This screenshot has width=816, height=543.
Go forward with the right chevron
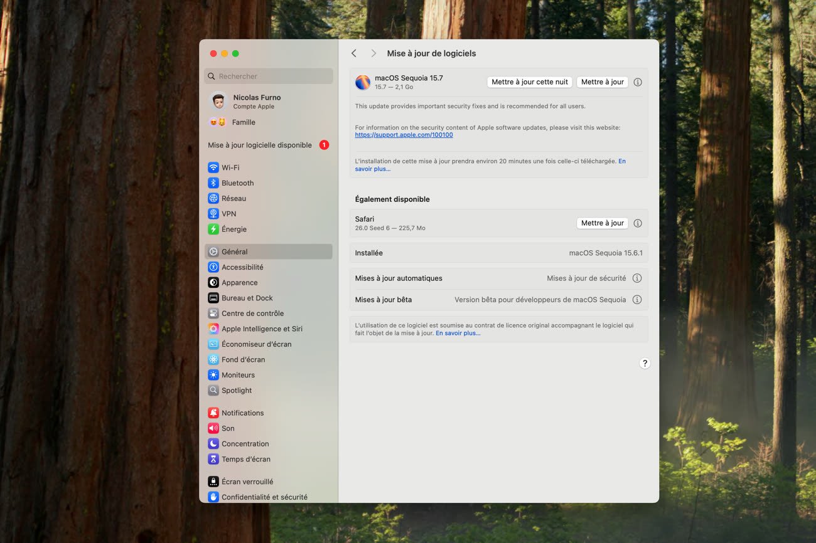[x=373, y=53]
